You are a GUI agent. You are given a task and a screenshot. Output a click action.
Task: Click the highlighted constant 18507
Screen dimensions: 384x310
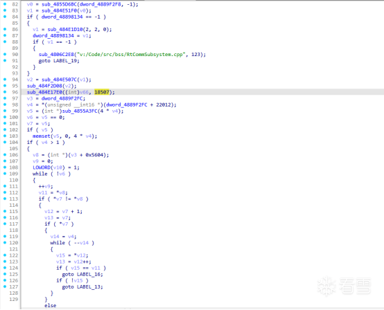pos(102,92)
